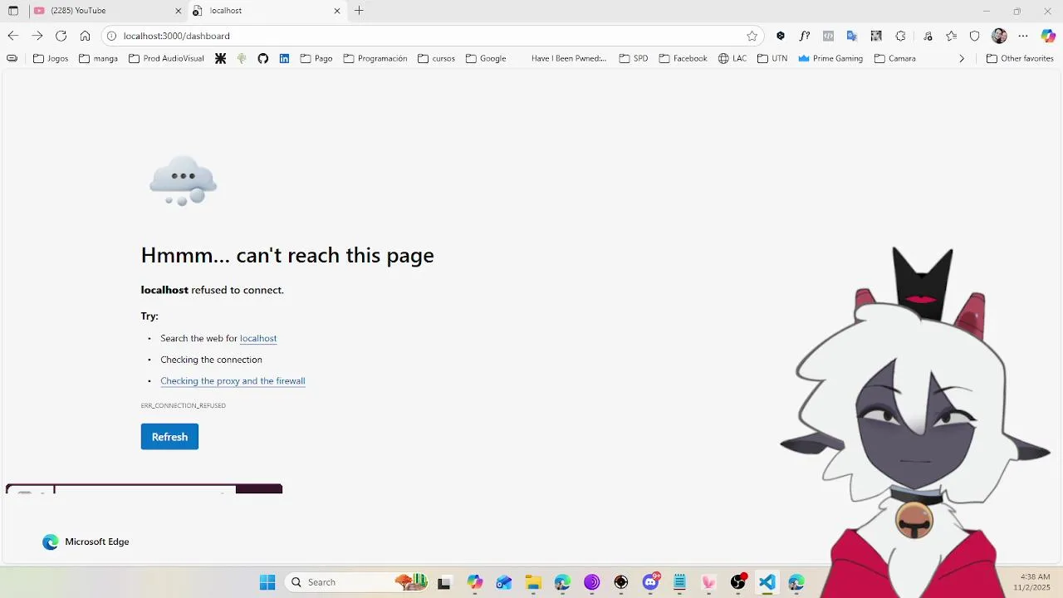1063x598 pixels.
Task: Click the browser Forward arrow
Action: pyautogui.click(x=37, y=36)
